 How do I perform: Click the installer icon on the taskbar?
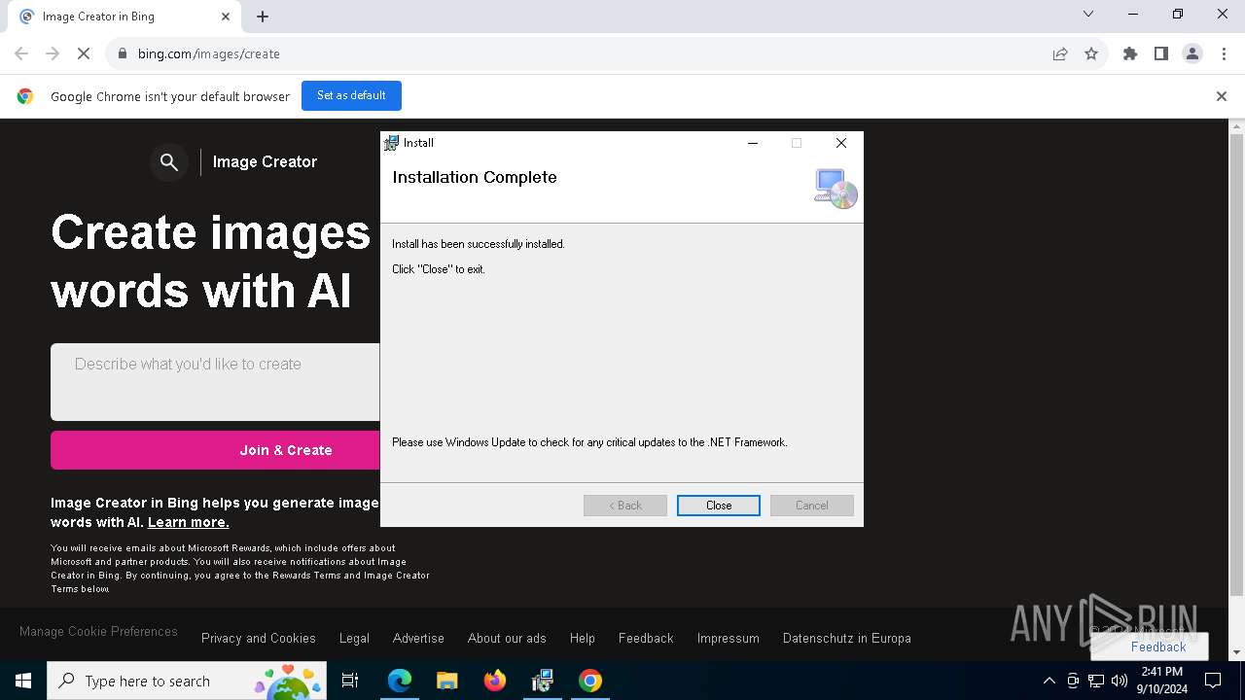(542, 681)
